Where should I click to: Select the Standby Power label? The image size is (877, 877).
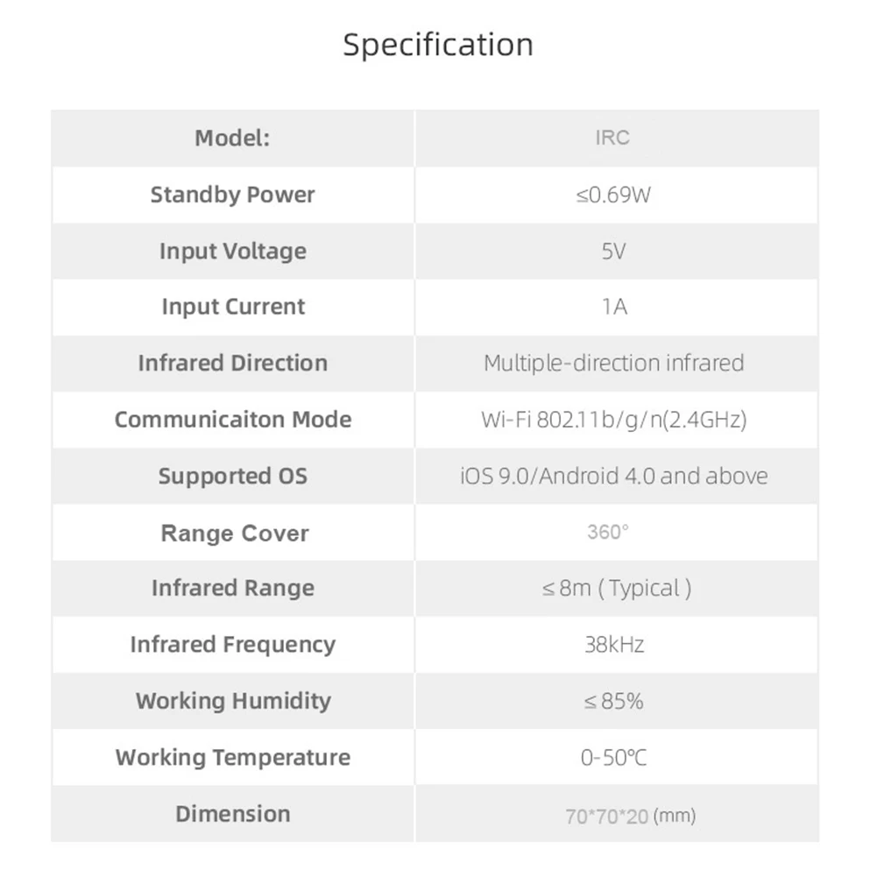click(x=232, y=194)
